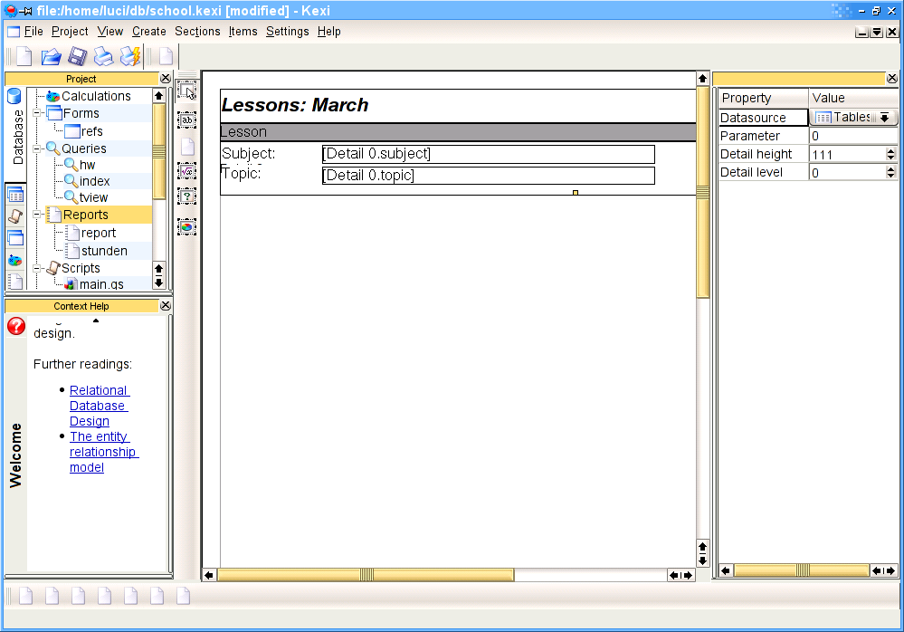Select the pie chart tool in the toolbox
Image resolution: width=904 pixels, height=632 pixels.
(x=186, y=226)
